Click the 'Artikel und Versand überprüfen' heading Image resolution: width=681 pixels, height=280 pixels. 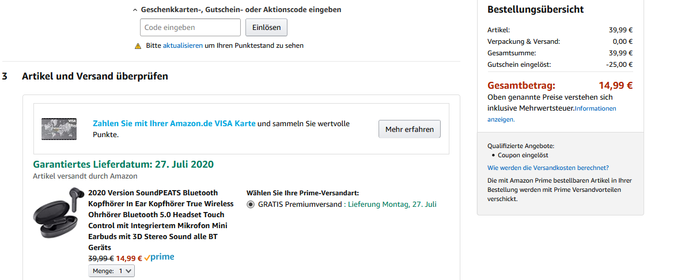95,76
